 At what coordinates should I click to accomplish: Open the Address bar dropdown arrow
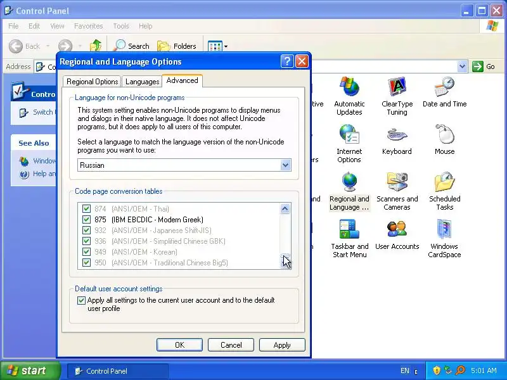463,66
